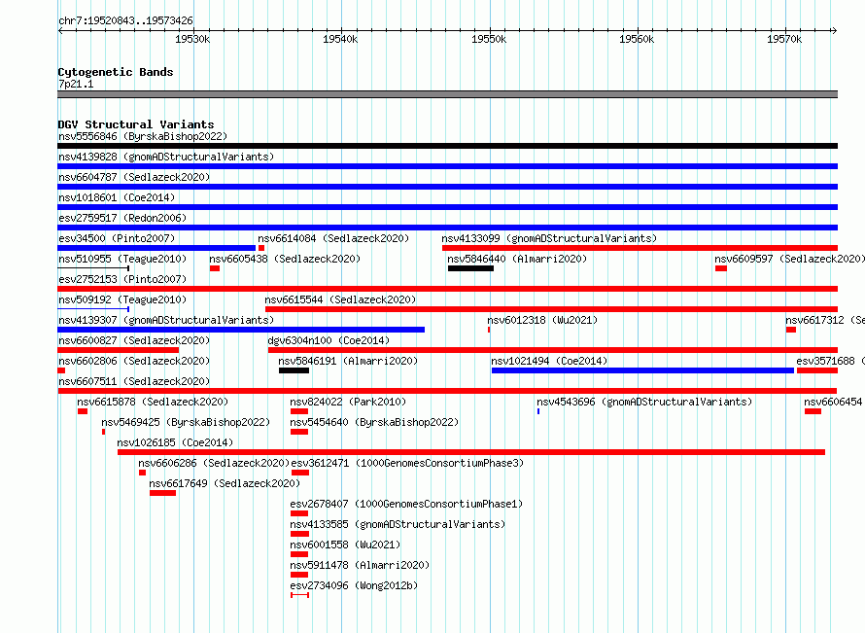
Task: Select the nsv6012318 (Wu2021) variant
Action: (x=542, y=320)
